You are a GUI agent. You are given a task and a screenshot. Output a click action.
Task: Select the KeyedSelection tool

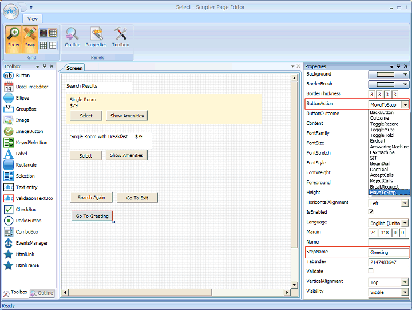(26, 142)
